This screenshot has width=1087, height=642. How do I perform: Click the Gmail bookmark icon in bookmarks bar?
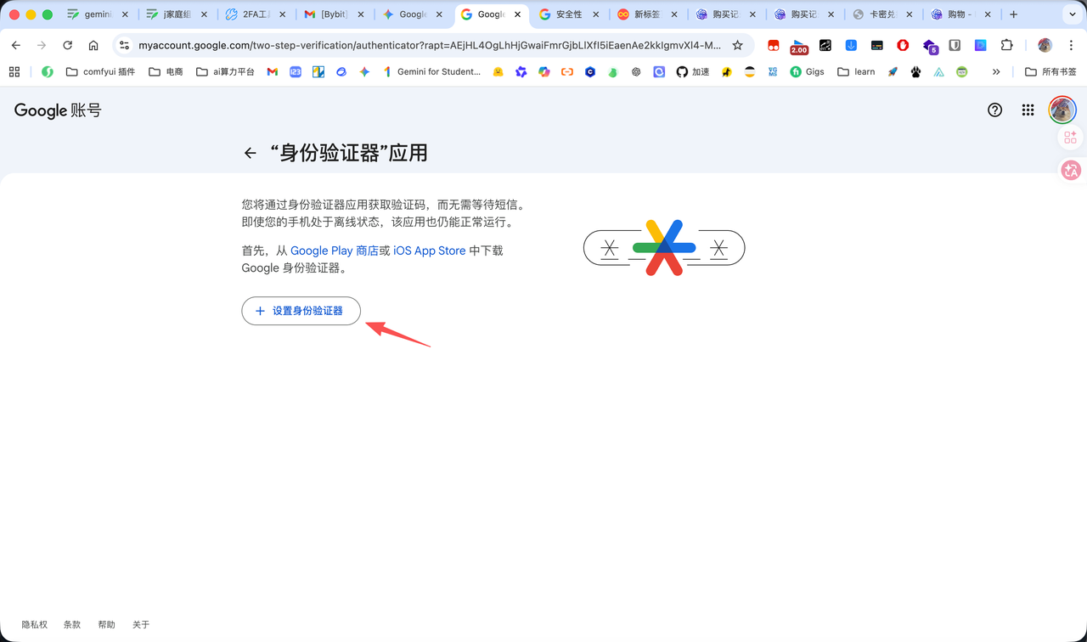tap(272, 72)
